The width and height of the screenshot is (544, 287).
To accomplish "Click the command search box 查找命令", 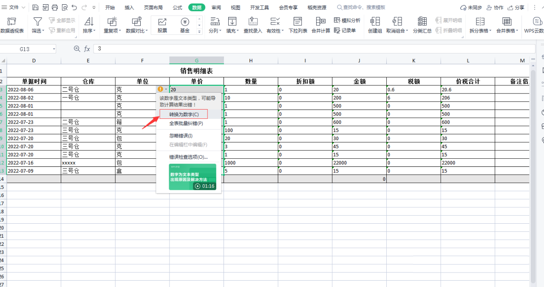I will pos(362,8).
